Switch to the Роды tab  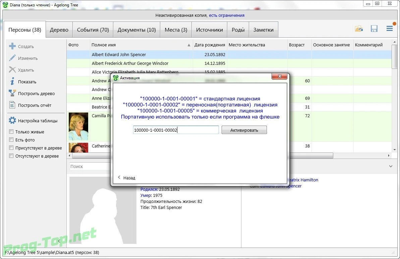point(238,30)
